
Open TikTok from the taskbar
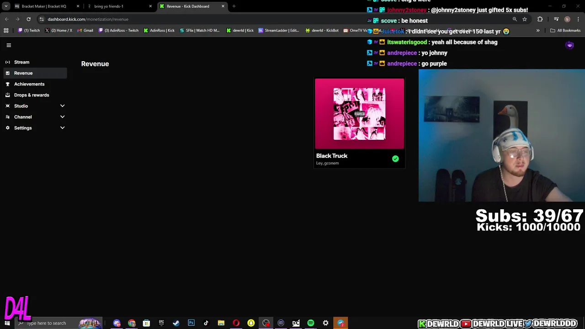[206, 323]
